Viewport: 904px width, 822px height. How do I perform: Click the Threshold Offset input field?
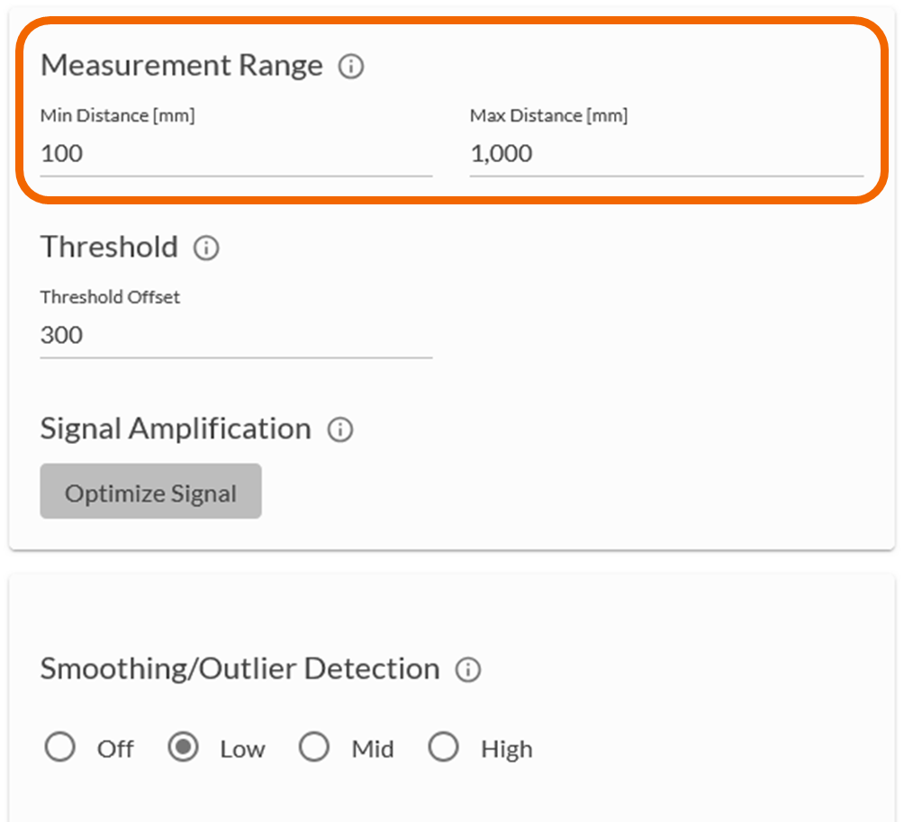click(236, 336)
